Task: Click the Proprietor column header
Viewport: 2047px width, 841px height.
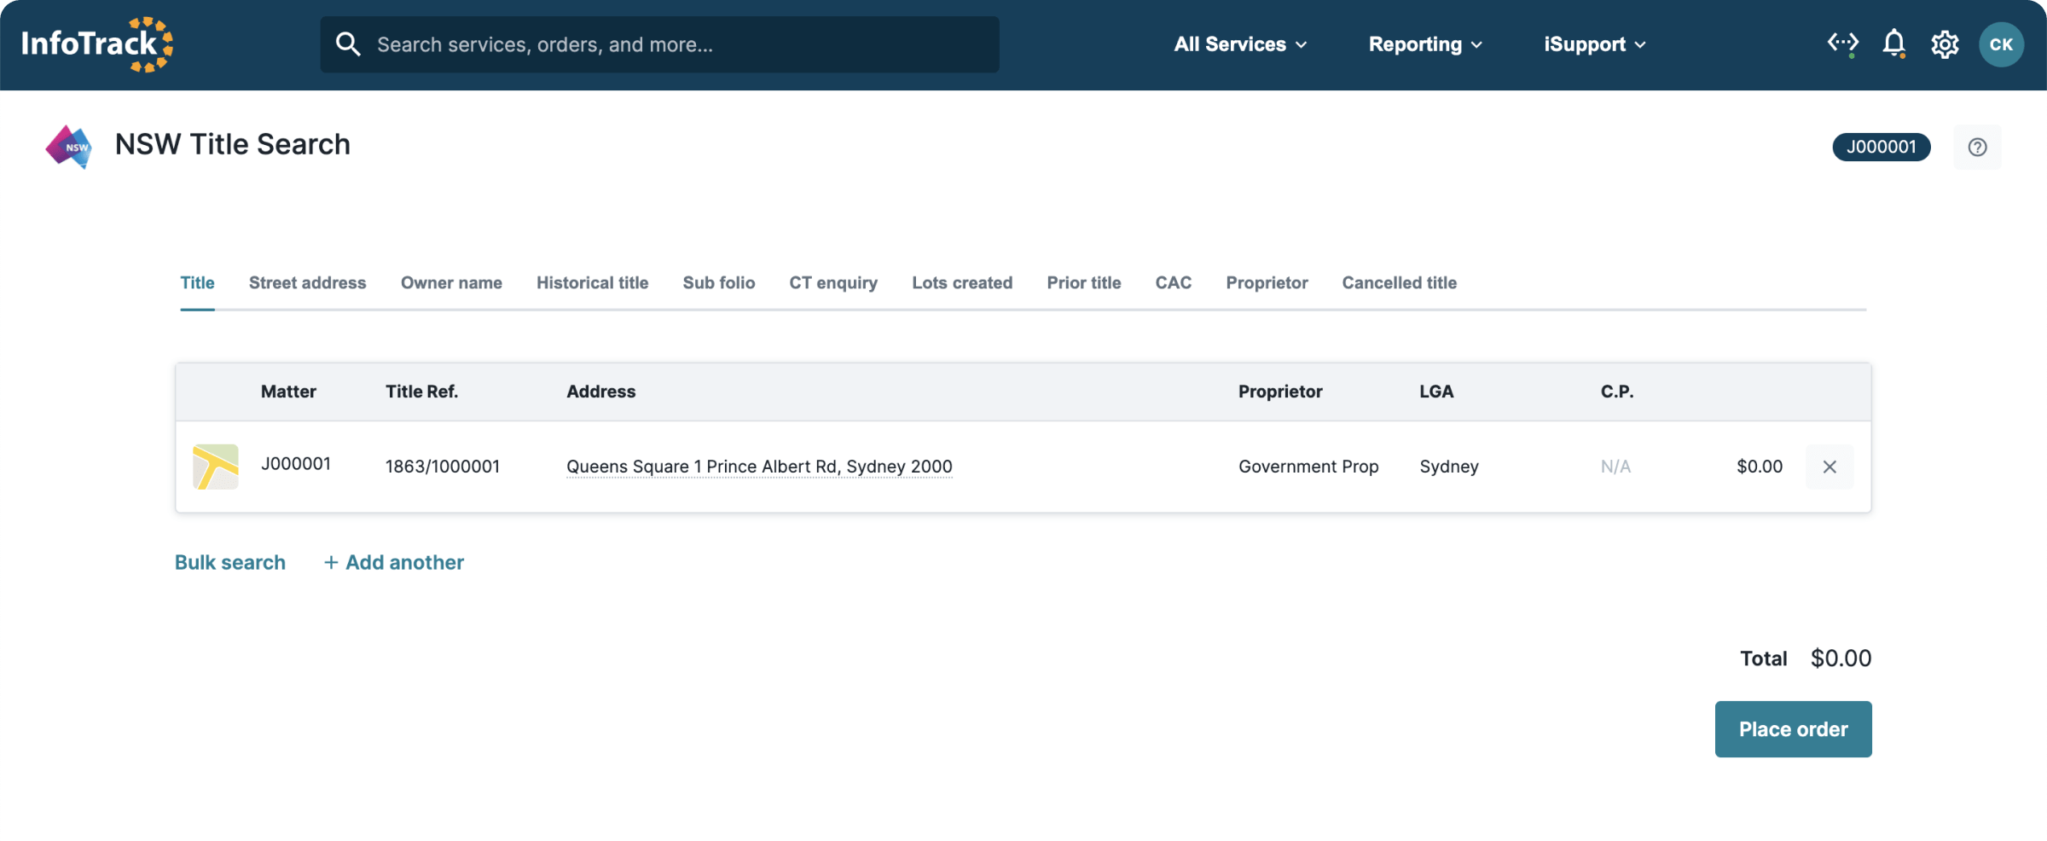Action: click(x=1280, y=391)
